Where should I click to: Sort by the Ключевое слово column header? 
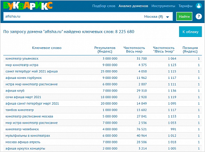click(47, 48)
